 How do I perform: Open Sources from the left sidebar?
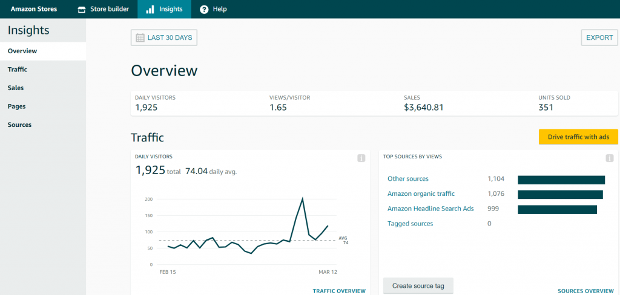tap(19, 125)
